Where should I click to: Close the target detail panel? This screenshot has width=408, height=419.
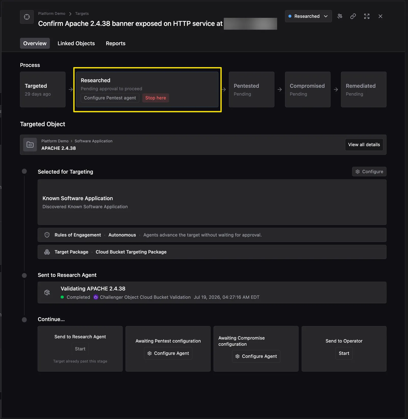380,16
